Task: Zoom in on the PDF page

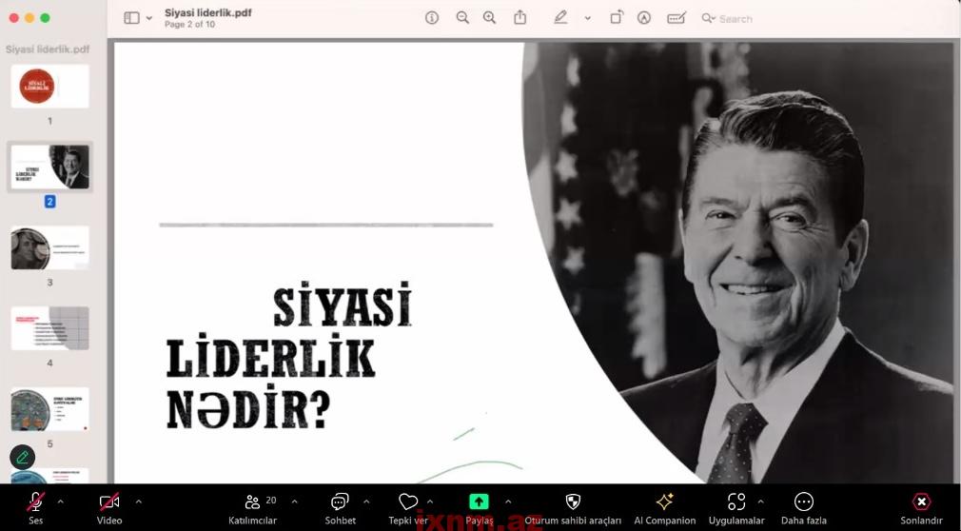Action: 490,18
